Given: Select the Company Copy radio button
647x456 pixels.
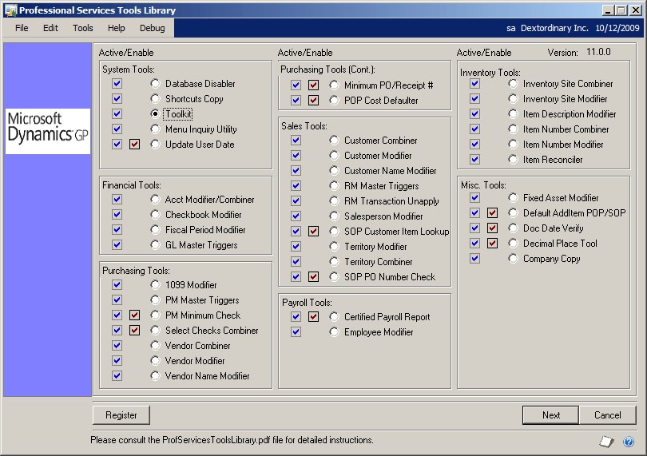Looking at the screenshot, I should click(x=513, y=258).
